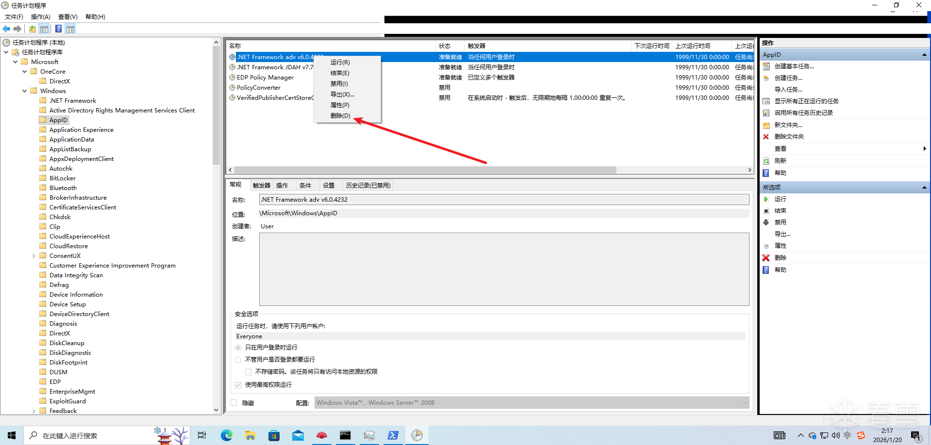The width and height of the screenshot is (931, 445).
Task: Click the Create Basic Task icon
Action: pyautogui.click(x=766, y=66)
